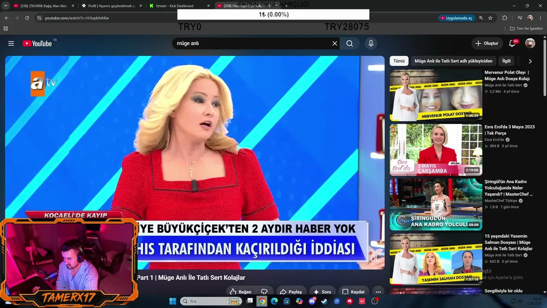Open the YouTube notifications bell
This screenshot has width=547, height=308.
(x=512, y=43)
